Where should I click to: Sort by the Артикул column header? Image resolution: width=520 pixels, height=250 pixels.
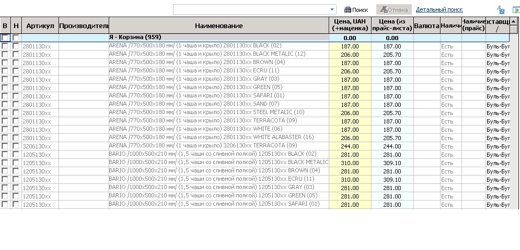(x=40, y=26)
